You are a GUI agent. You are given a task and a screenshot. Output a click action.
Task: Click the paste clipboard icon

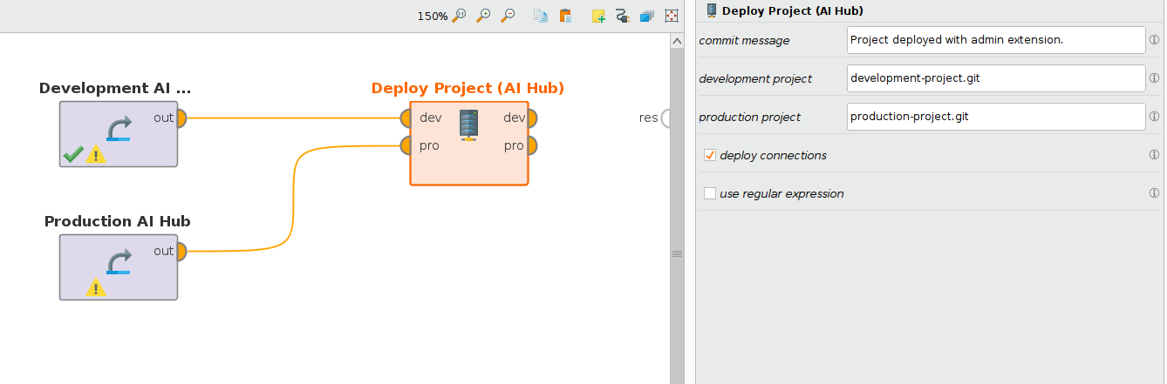pos(565,16)
